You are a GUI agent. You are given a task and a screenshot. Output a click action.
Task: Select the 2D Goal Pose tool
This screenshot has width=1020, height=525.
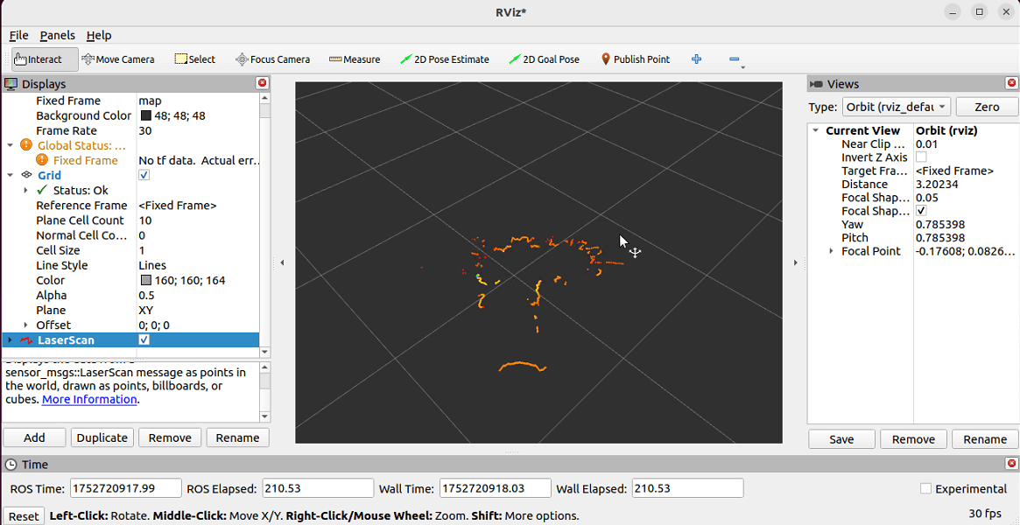coord(544,59)
